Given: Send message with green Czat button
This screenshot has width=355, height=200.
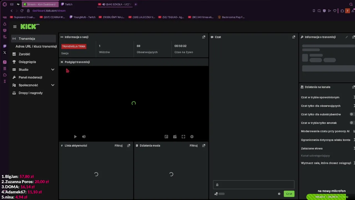Looking at the screenshot, I should 289,194.
